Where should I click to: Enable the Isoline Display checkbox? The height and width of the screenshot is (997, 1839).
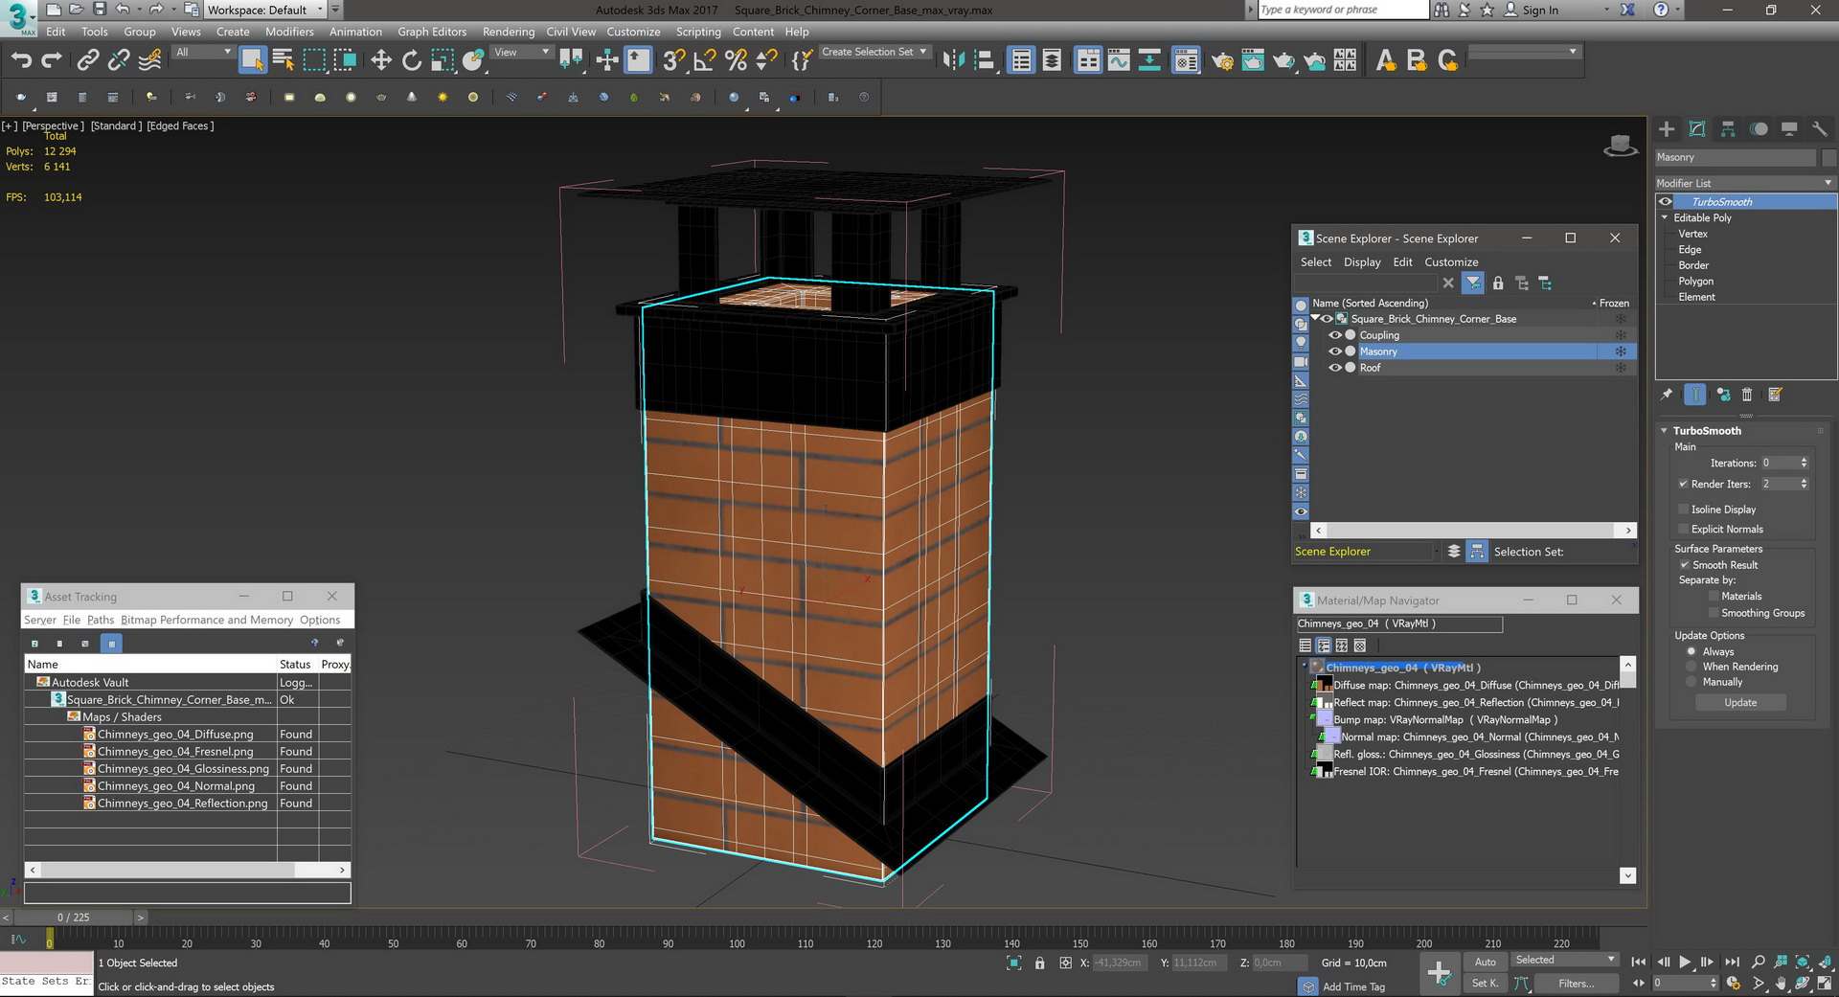click(1683, 510)
